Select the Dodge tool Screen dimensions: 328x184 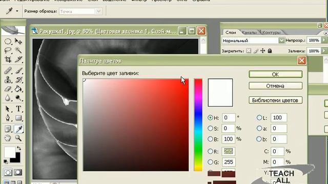(x=18, y=98)
